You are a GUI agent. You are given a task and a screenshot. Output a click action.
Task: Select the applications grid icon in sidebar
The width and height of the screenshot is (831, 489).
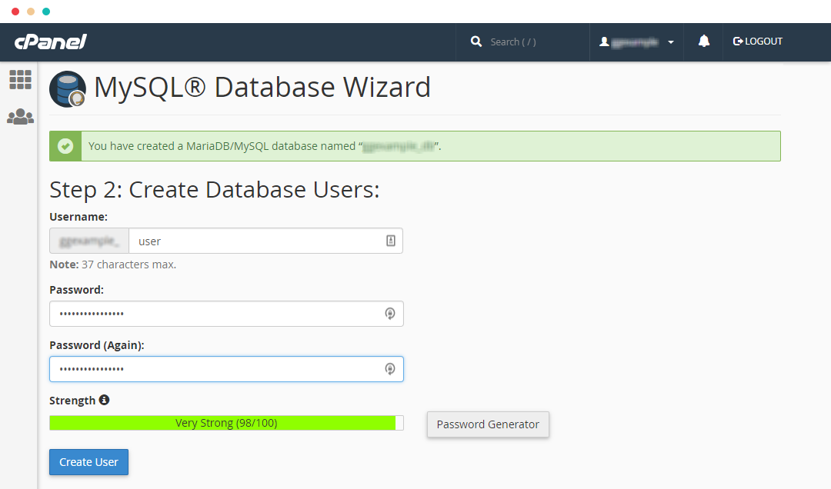click(x=20, y=80)
